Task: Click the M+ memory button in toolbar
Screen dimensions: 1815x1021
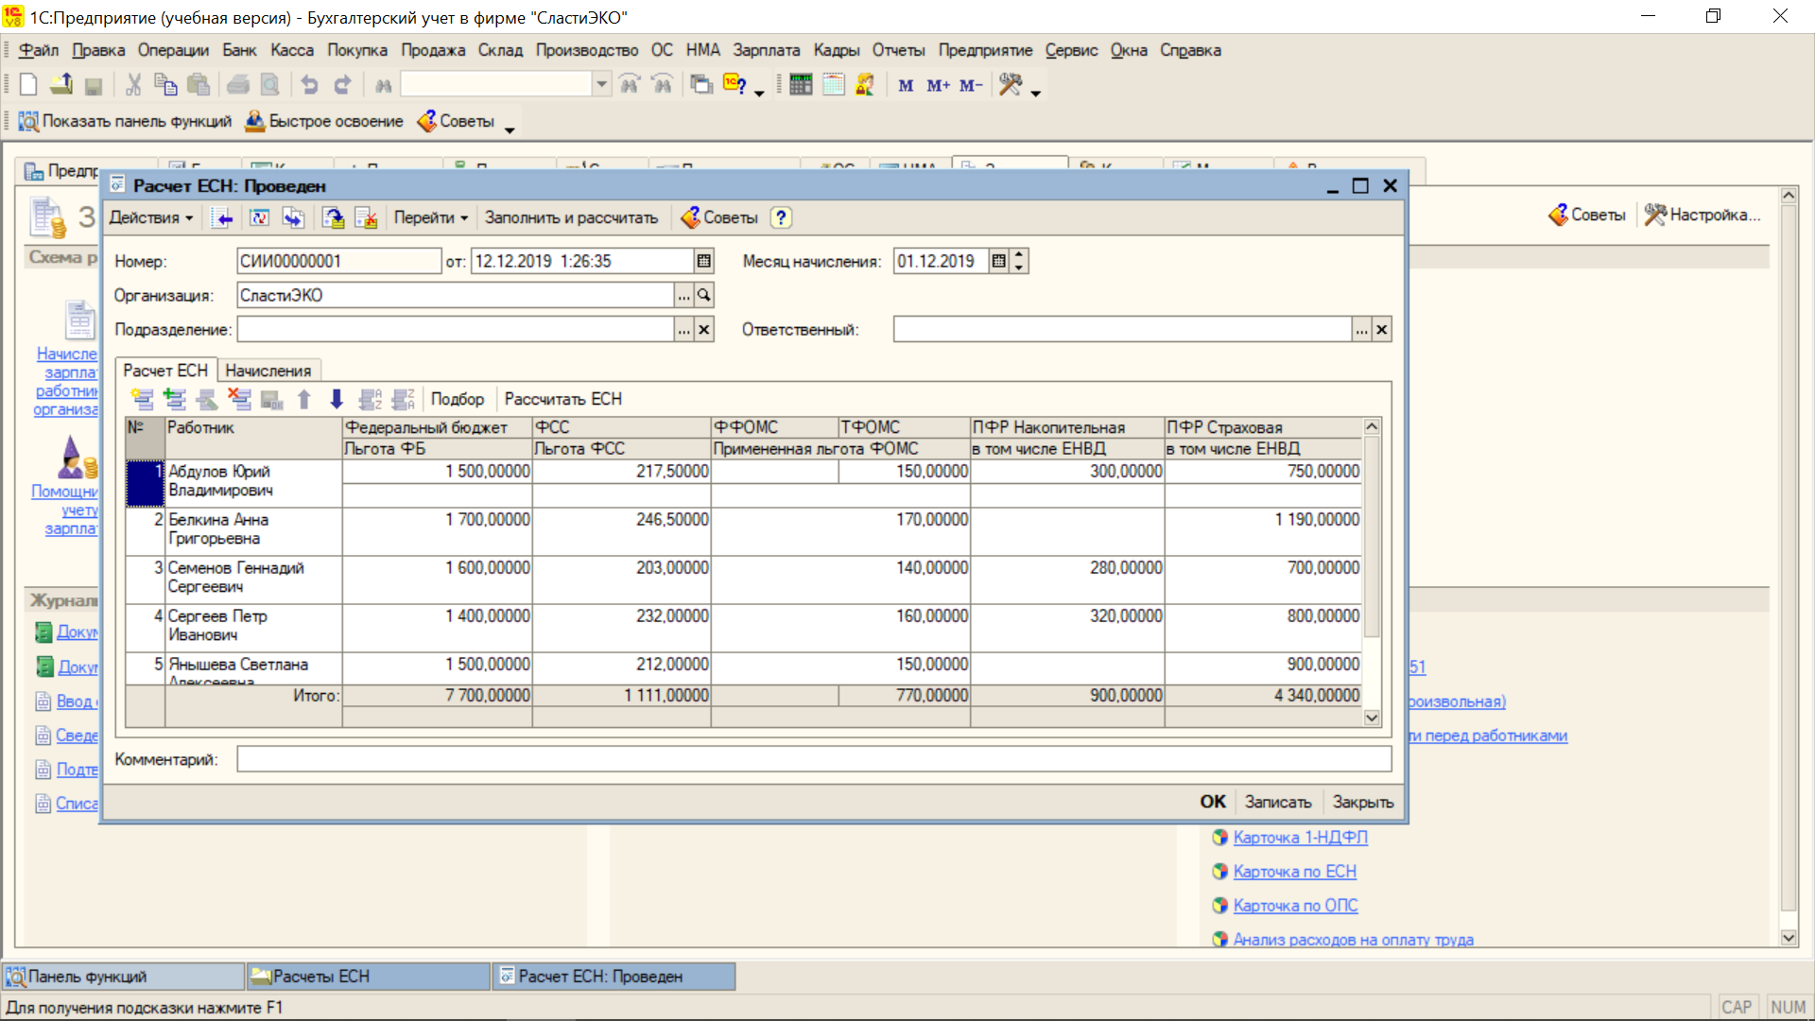Action: tap(938, 86)
